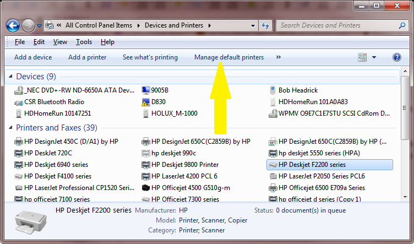This screenshot has width=414, height=244.
Task: Open the view options dropdown arrow
Action: click(x=374, y=57)
